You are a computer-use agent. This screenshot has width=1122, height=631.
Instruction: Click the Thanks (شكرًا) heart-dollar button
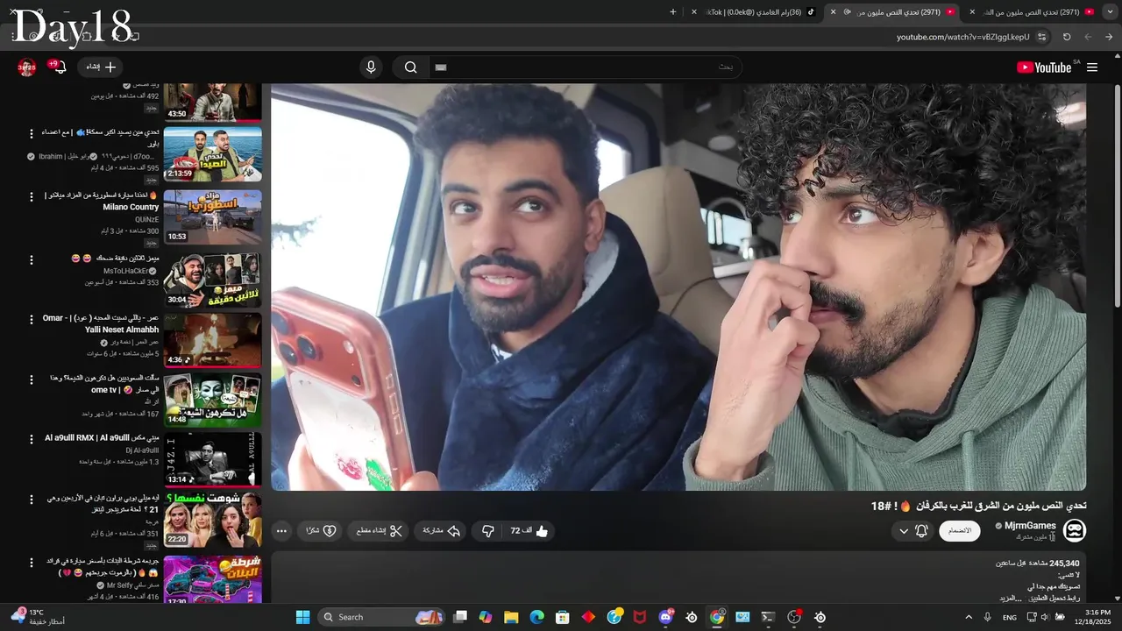321,531
